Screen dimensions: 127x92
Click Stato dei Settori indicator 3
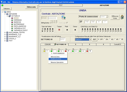click(x=50, y=29)
